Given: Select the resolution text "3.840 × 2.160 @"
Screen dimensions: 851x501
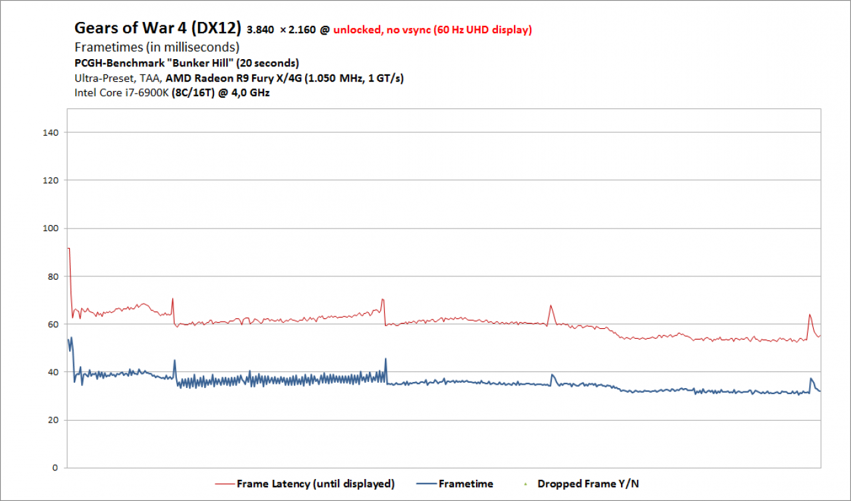Looking at the screenshot, I should click(x=288, y=30).
